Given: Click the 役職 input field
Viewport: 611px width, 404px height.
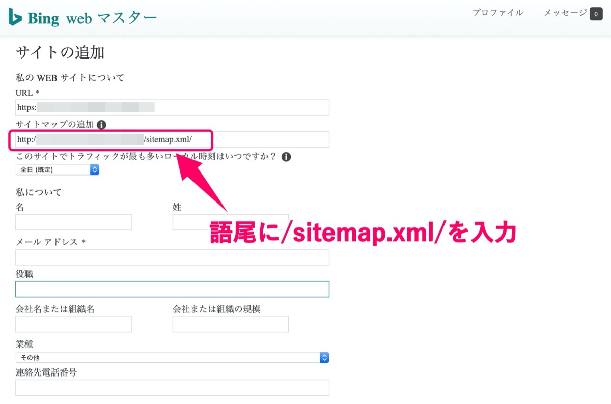Looking at the screenshot, I should (173, 289).
